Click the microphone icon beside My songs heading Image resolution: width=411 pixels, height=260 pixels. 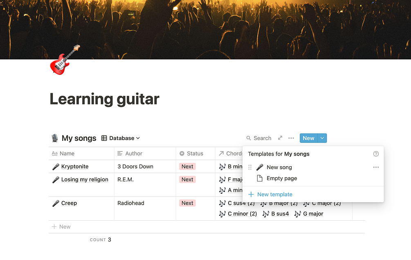tap(54, 138)
